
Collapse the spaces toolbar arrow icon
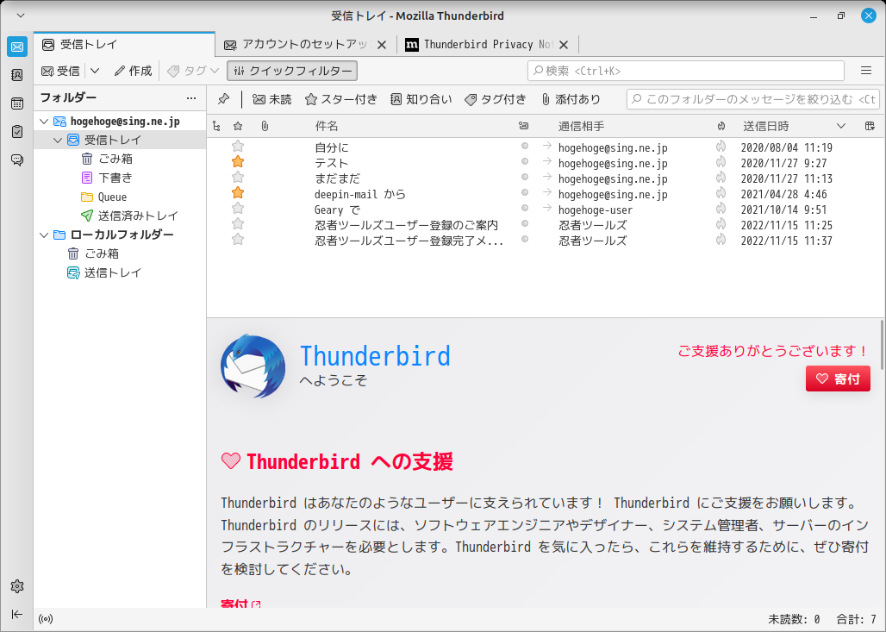[17, 615]
